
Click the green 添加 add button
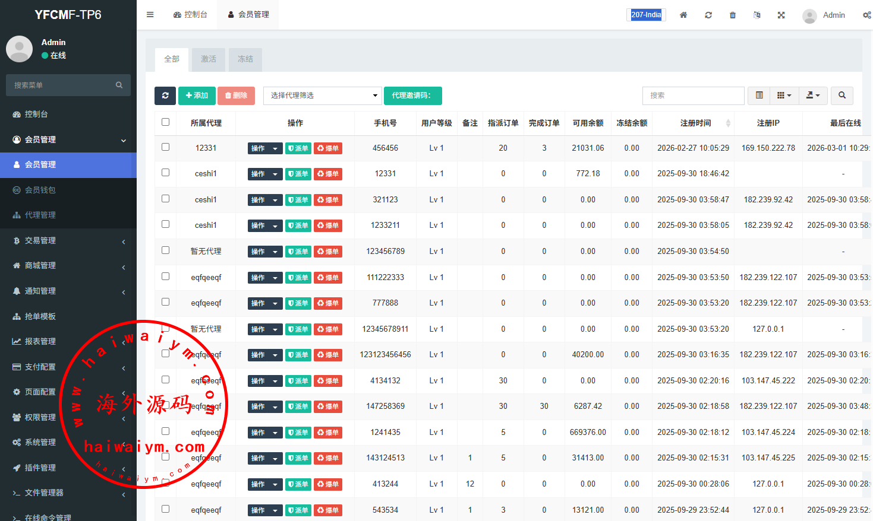click(197, 96)
